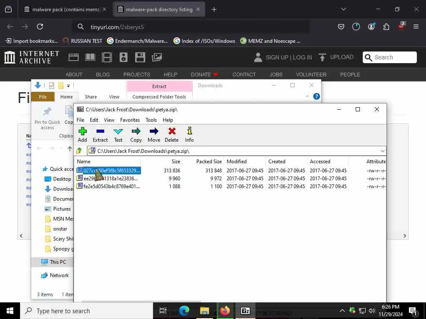Screen dimensions: 426x319
Task: Open Windows Start menu
Action: [10, 311]
